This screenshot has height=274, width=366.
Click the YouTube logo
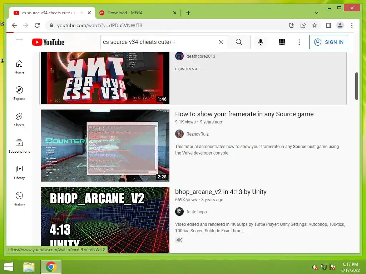pos(48,42)
